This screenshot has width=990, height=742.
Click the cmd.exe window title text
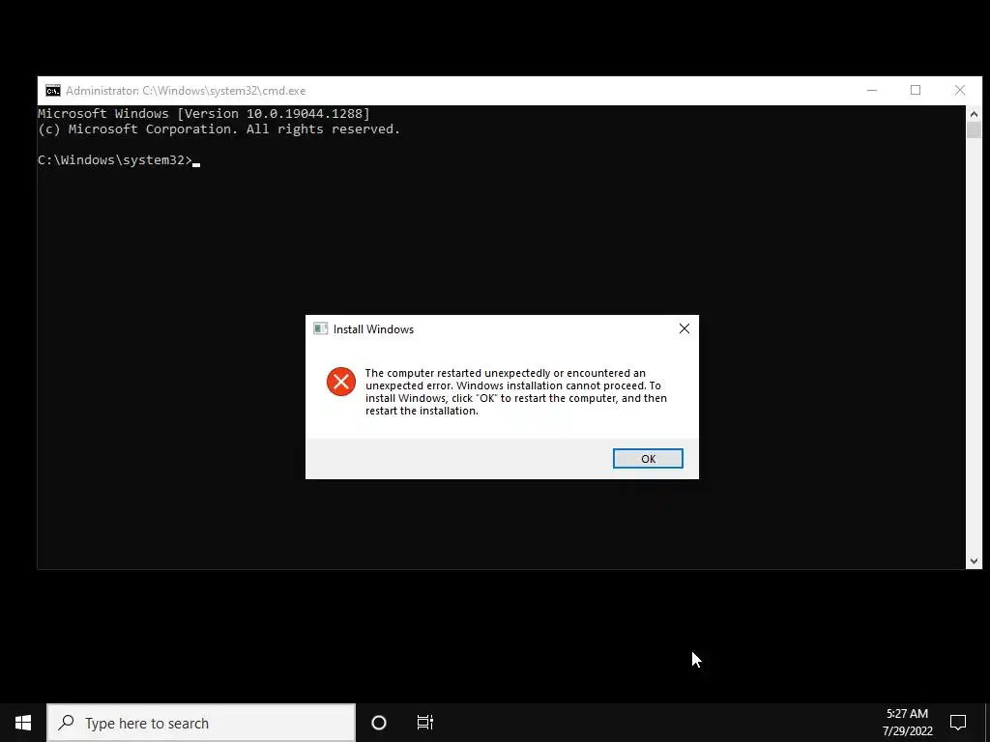coord(186,91)
